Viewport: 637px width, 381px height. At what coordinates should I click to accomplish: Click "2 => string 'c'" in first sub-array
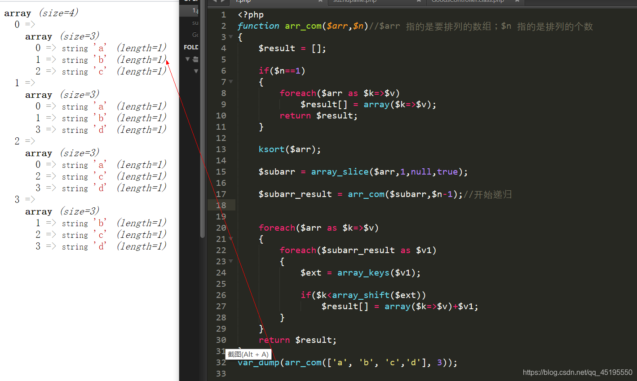click(71, 71)
